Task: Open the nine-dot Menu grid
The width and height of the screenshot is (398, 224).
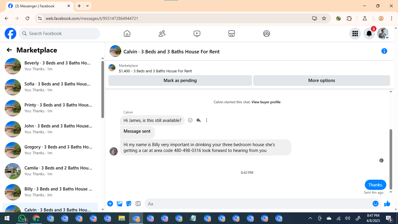Action: (355, 34)
